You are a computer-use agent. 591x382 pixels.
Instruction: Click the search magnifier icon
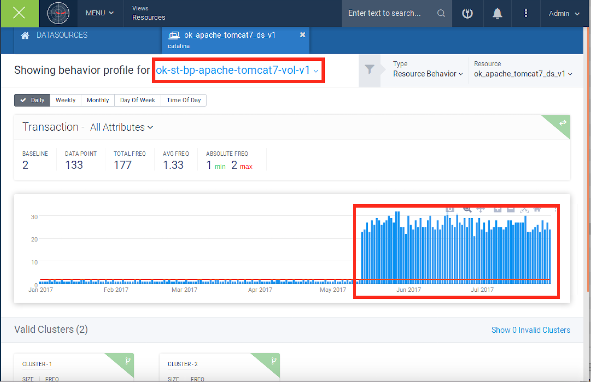click(441, 13)
